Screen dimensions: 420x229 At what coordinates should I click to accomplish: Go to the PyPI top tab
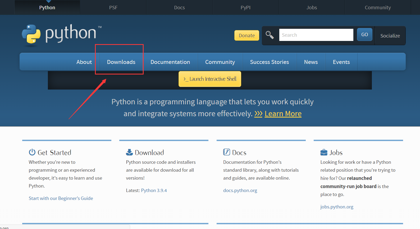246,7
